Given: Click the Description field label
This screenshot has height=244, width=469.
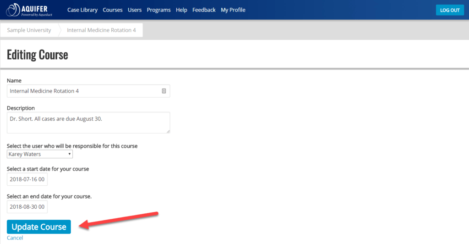Looking at the screenshot, I should (x=21, y=108).
